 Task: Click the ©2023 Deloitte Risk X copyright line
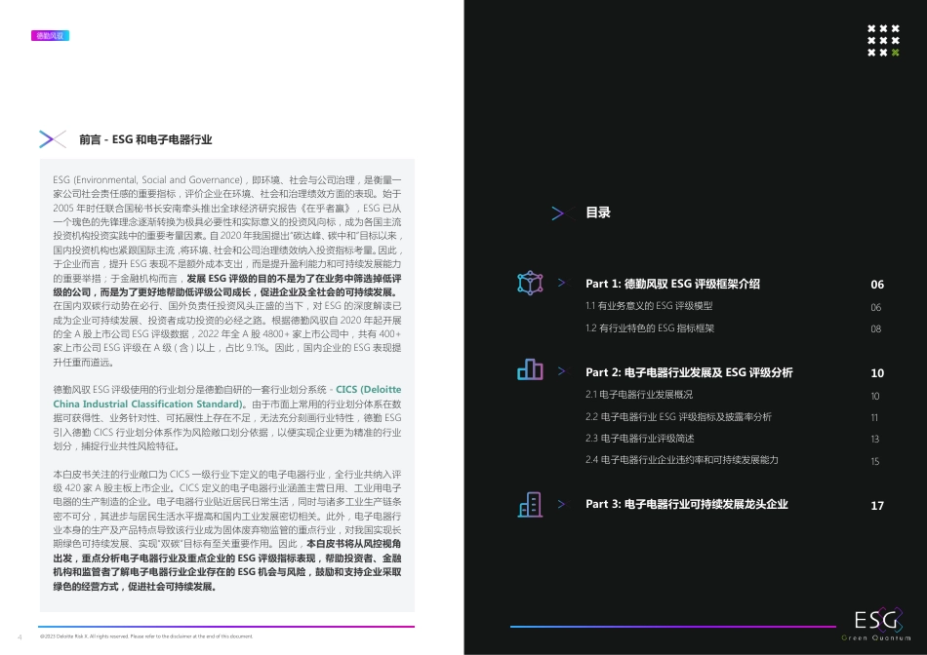(146, 636)
